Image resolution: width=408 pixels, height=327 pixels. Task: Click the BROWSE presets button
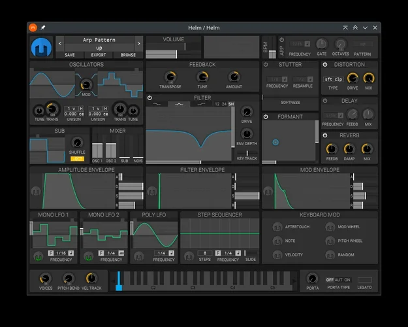[128, 56]
